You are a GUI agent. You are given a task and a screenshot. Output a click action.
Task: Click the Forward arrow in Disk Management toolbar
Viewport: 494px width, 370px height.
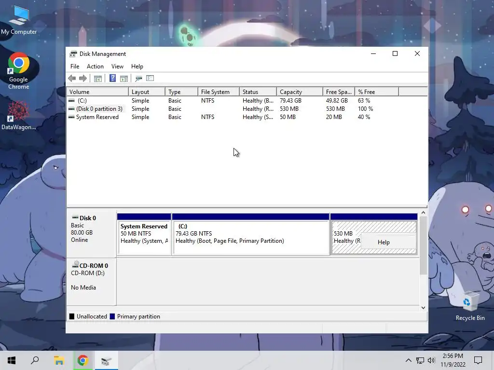pos(83,79)
